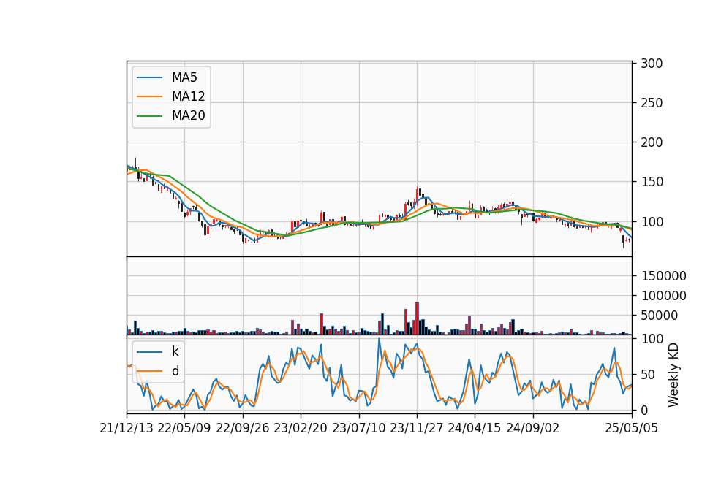This screenshot has height=504, width=702.
Task: Click the 24/04/15 date label
Action: click(x=475, y=428)
